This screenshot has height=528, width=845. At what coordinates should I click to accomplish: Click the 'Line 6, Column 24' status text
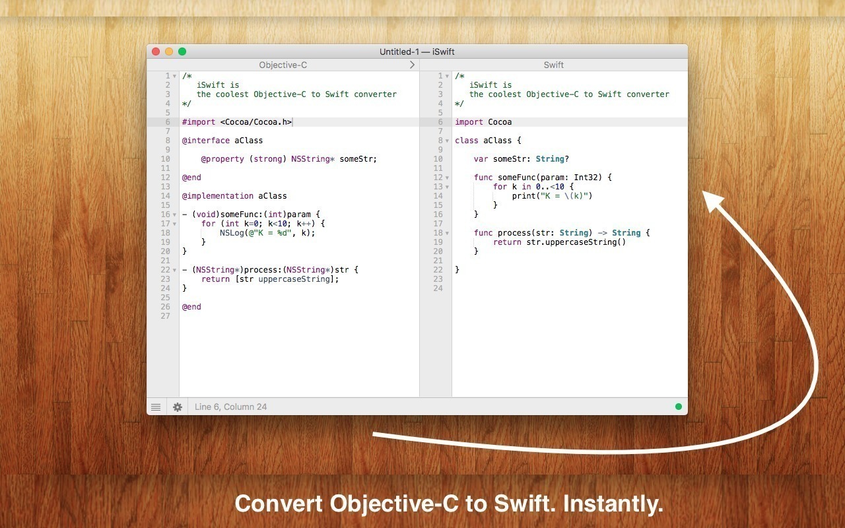click(x=231, y=407)
